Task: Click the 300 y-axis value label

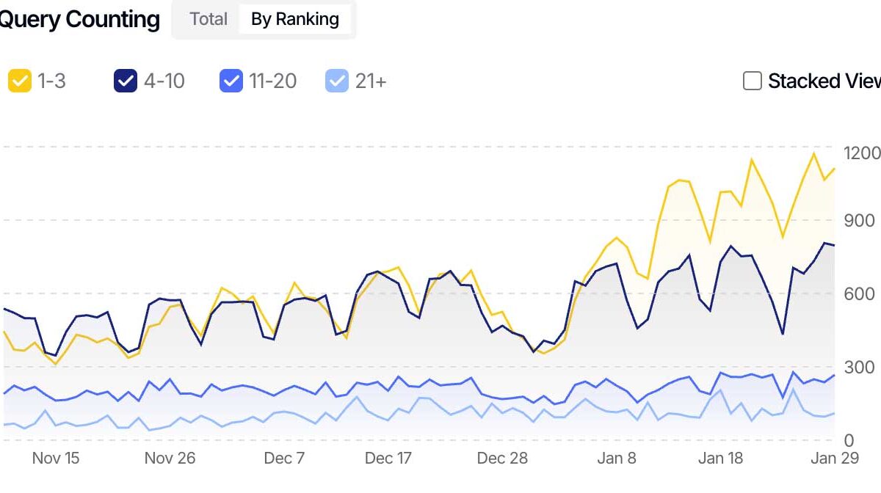Action: coord(858,368)
